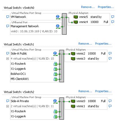Select the globe icon for Side-A Public
Screen dimensions: 122x131
56,54
